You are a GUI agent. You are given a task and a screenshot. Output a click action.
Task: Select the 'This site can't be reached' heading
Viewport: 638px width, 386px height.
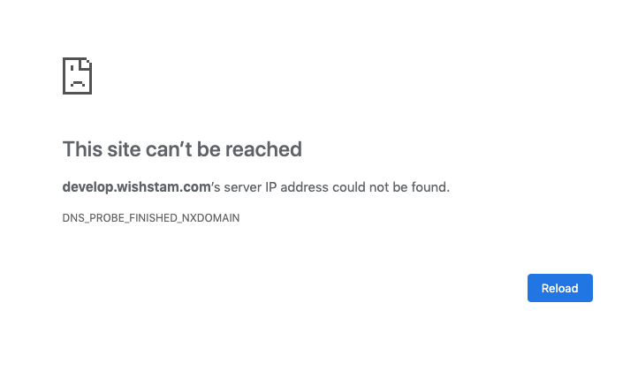182,149
